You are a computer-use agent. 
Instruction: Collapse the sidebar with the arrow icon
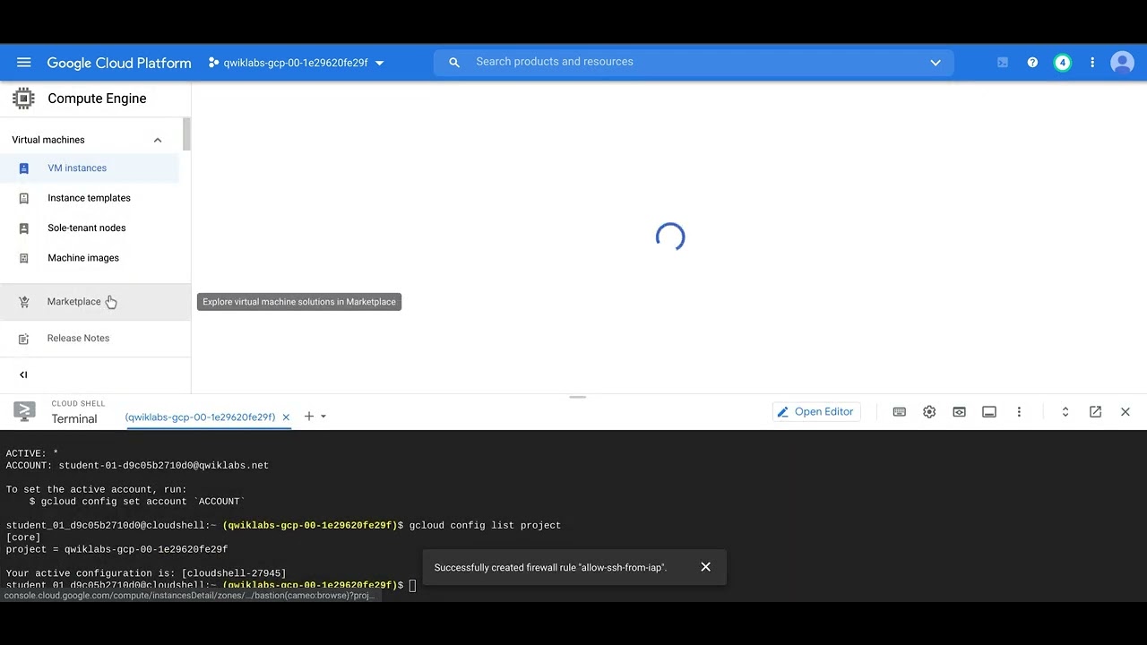point(23,375)
